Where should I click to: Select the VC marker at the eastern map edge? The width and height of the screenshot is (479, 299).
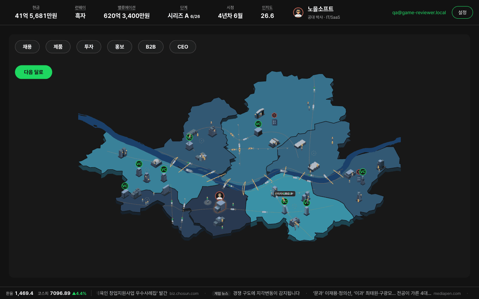(363, 172)
